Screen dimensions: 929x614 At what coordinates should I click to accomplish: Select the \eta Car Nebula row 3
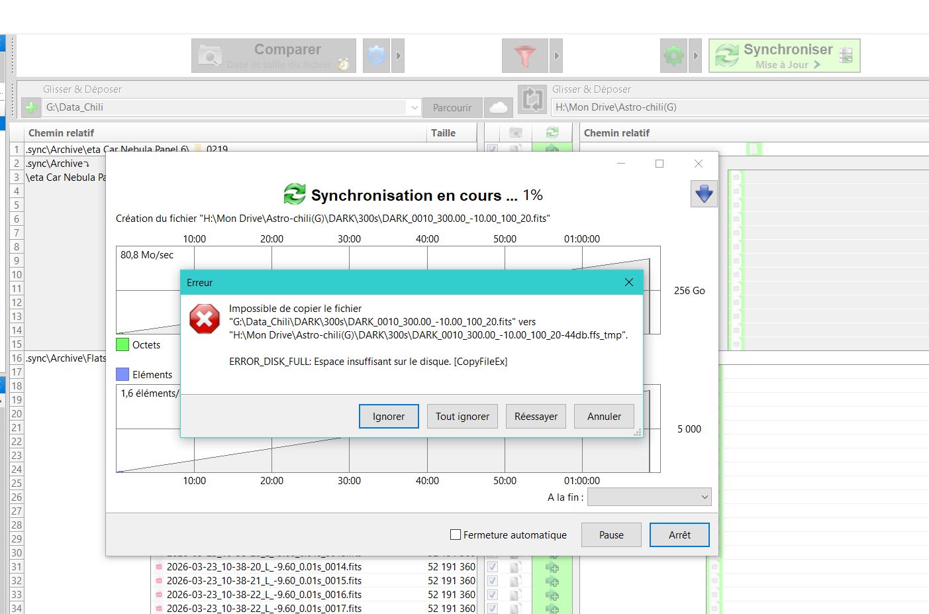point(66,178)
